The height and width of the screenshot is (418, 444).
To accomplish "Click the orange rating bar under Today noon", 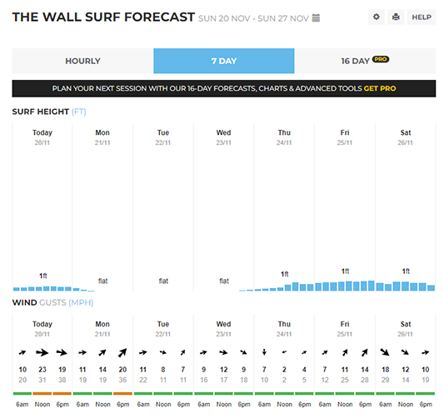I will [42, 393].
